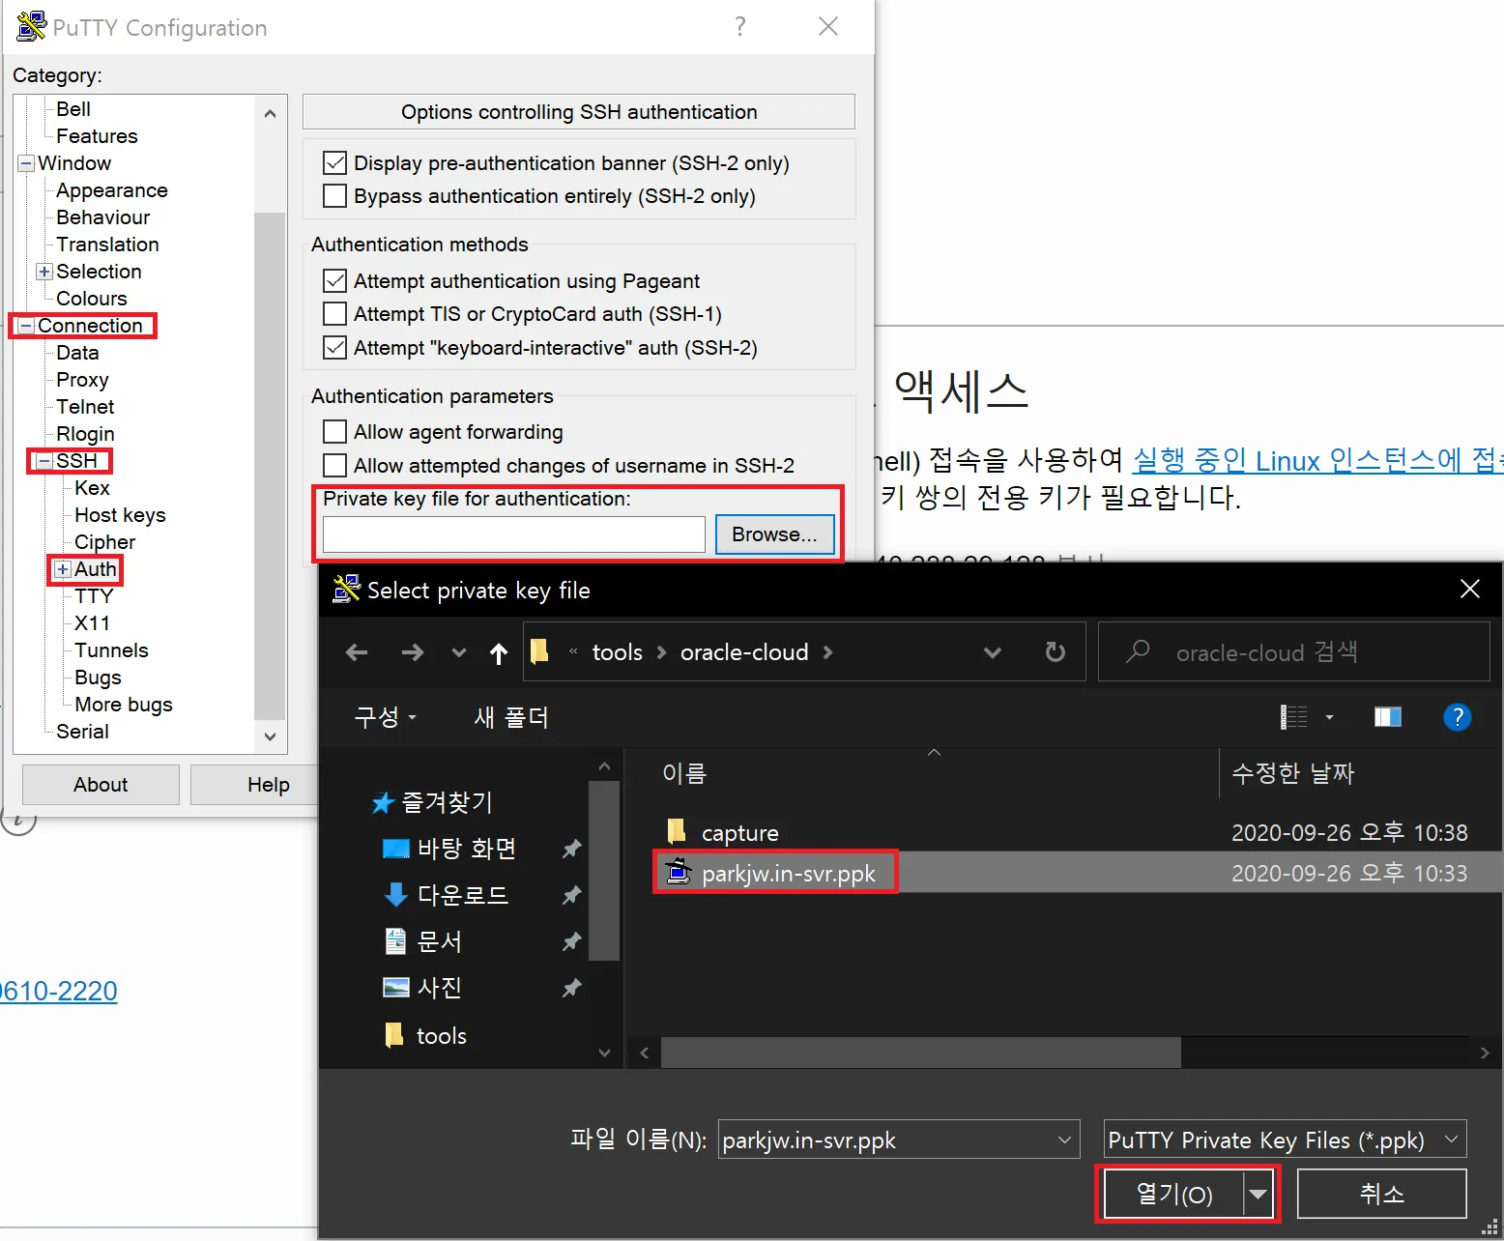The width and height of the screenshot is (1504, 1241).
Task: Click the tools folder icon in sidebar
Action: pos(394,1035)
